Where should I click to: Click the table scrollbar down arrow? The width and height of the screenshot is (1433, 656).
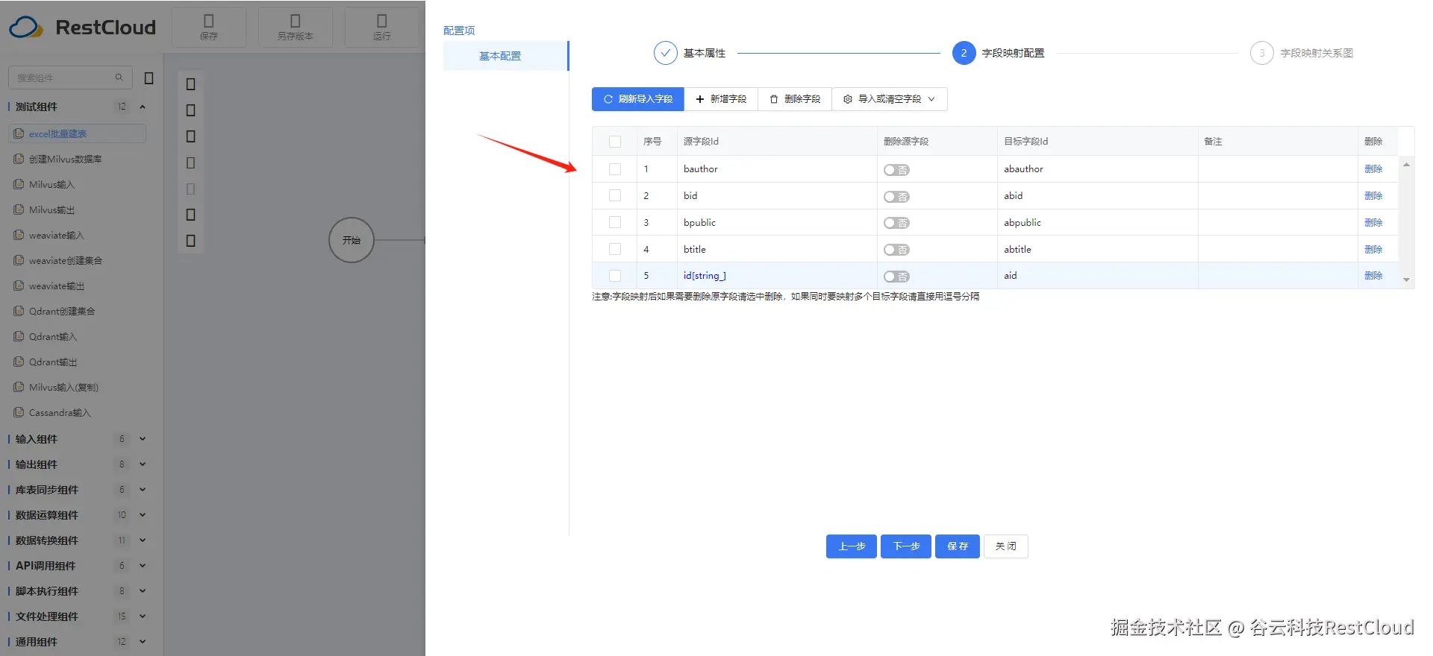[1406, 280]
